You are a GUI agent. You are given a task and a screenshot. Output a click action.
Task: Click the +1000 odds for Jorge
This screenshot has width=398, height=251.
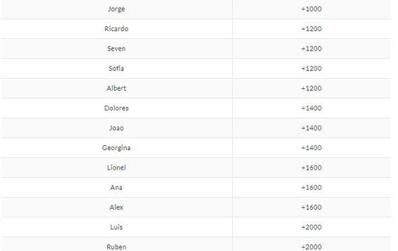click(312, 9)
